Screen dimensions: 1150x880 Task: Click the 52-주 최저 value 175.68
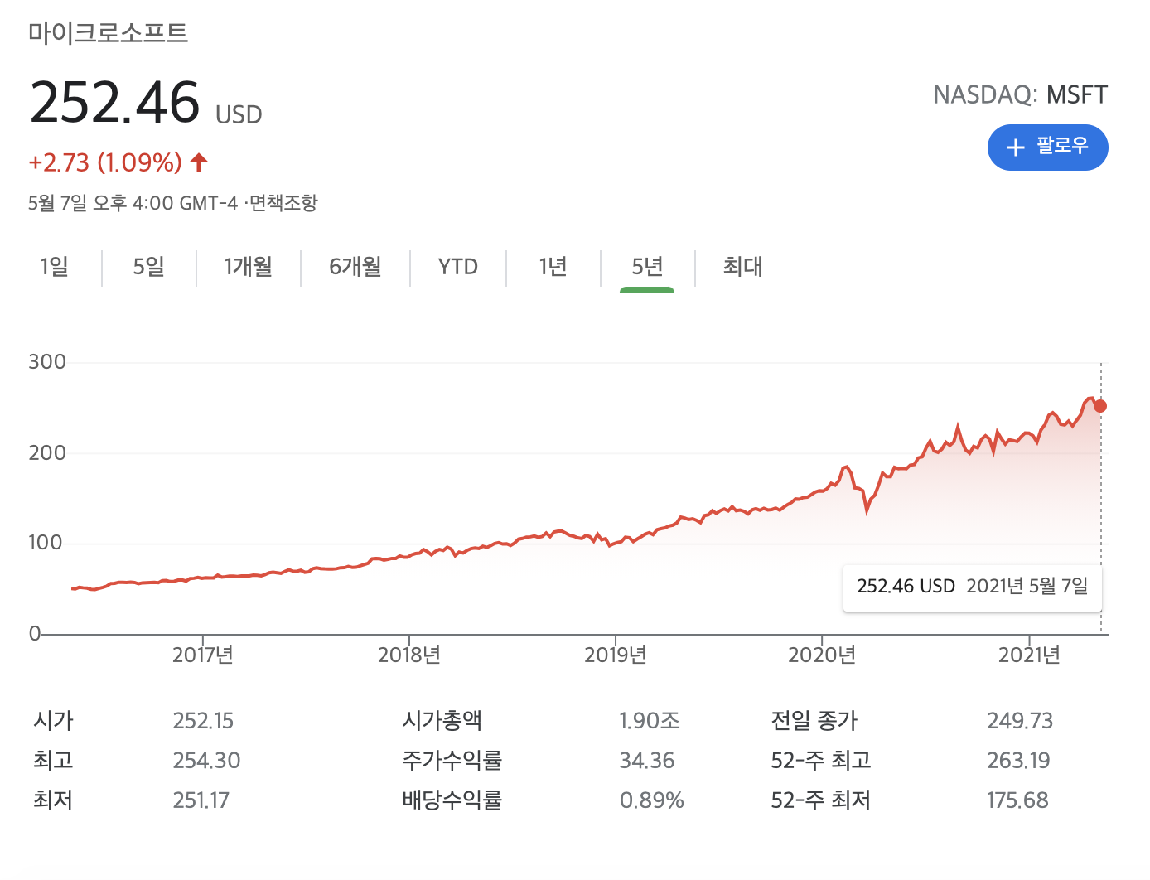coord(1017,800)
